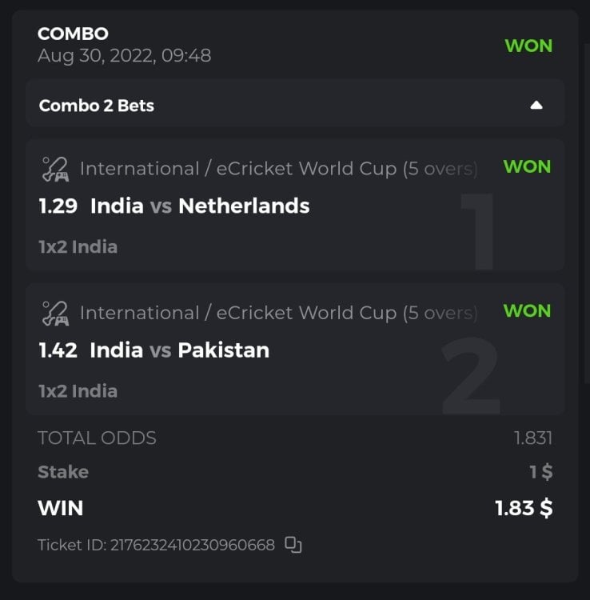This screenshot has height=600, width=590.
Task: Click the COMBO ticket title
Action: 73,34
